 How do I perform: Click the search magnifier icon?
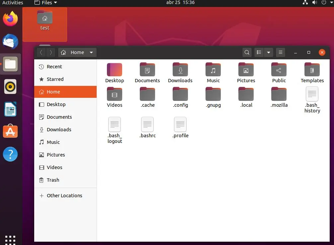tap(247, 52)
